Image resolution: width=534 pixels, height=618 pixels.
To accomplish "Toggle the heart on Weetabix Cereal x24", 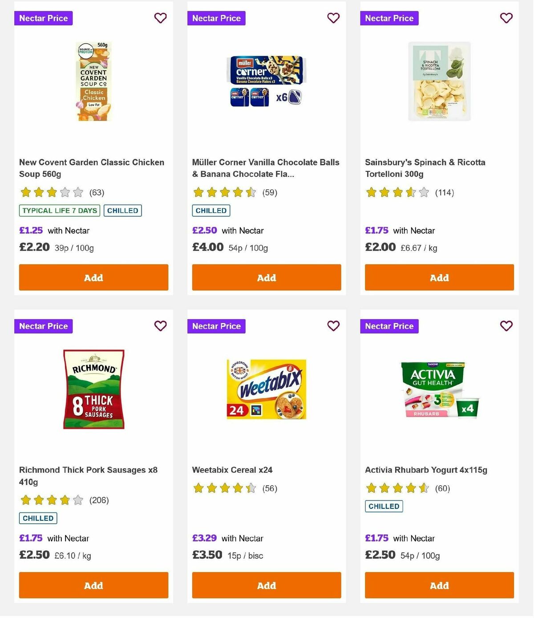I will 333,326.
